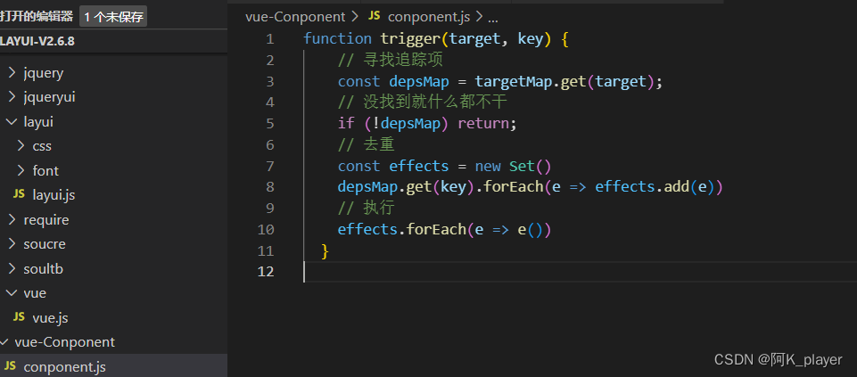Select the soultb folder name

pyautogui.click(x=44, y=269)
